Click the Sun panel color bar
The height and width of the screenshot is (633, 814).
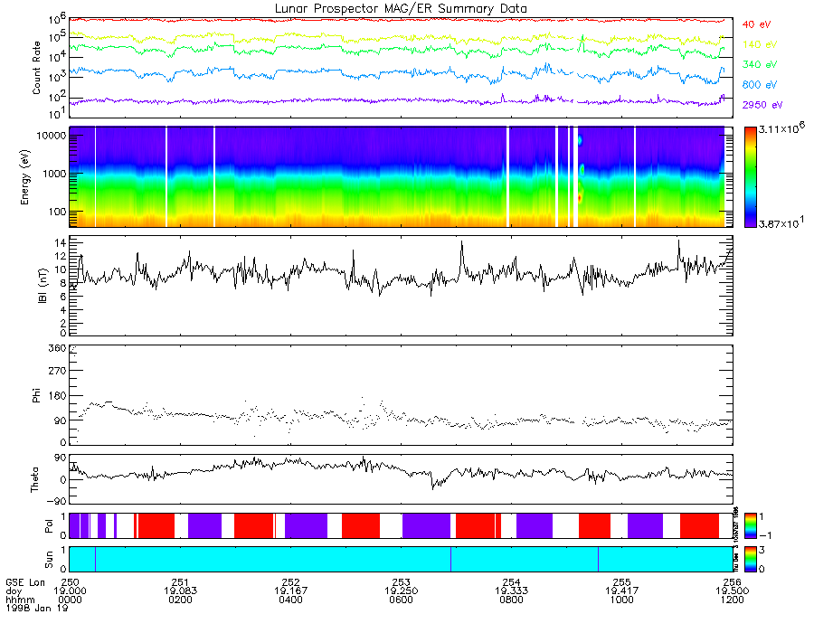click(x=750, y=559)
